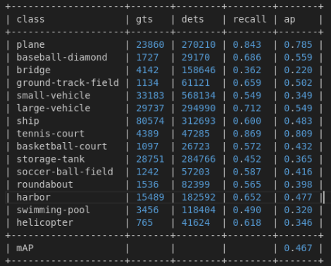Click small-vehicle gts value 33183
This screenshot has height=266, width=331.
(x=150, y=96)
